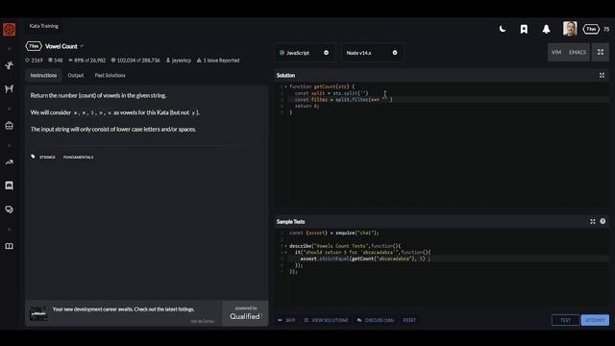Open the Discord chat sidebar icon
Screen dimensions: 615x346
pyautogui.click(x=9, y=185)
